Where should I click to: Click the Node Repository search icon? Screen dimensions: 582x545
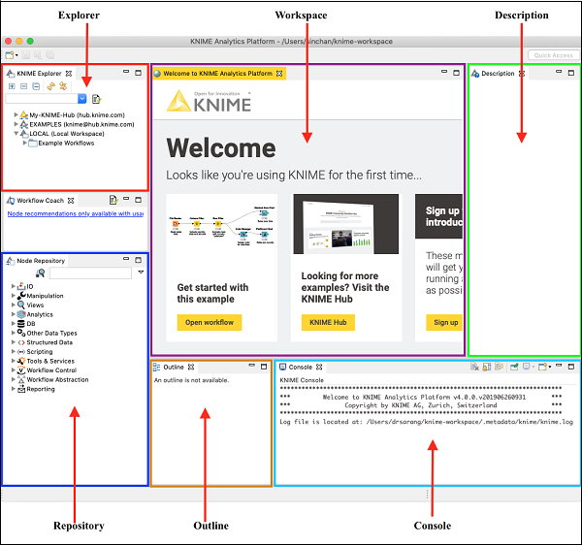pos(41,273)
